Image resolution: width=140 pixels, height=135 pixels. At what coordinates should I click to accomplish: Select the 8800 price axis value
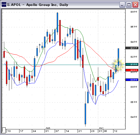click(x=134, y=87)
